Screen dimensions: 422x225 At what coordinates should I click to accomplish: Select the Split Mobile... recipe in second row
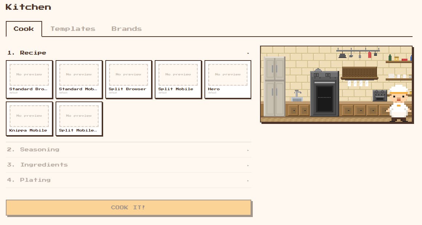79,119
